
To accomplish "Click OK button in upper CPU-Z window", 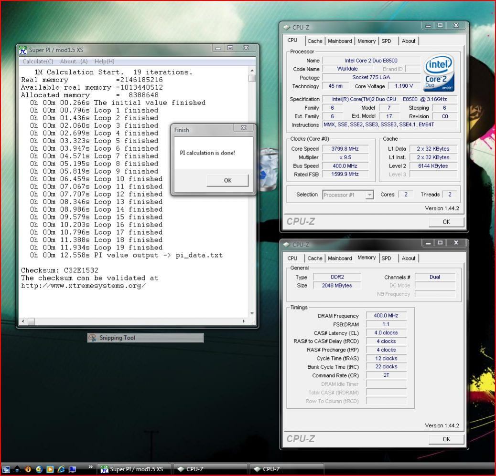I will 446,222.
